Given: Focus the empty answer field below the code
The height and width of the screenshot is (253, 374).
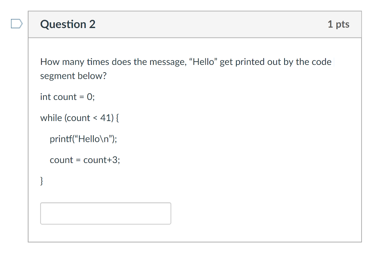Looking at the screenshot, I should (106, 213).
